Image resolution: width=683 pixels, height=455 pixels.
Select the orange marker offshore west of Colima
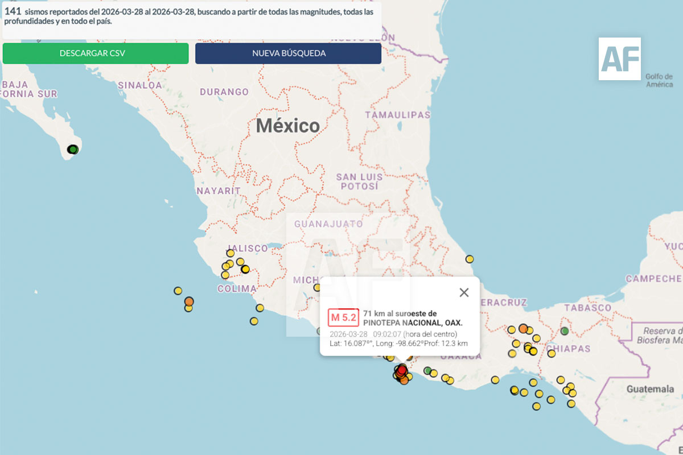189,301
